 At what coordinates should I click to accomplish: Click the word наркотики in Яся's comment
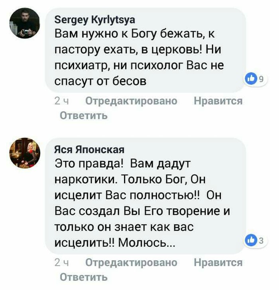80,180
